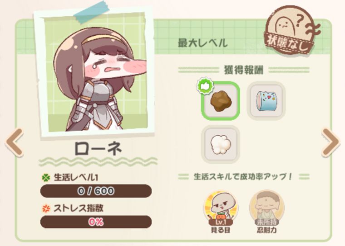Viewport: 345px width, 246px height.
Task: Click the 生活レベル1 label
Action: pos(76,178)
